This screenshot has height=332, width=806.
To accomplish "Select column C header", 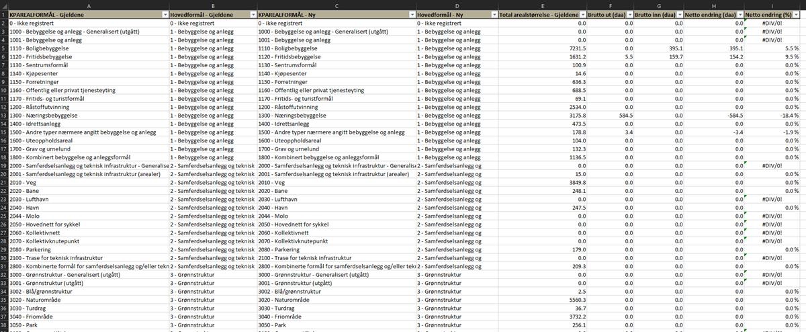I will tap(336, 5).
